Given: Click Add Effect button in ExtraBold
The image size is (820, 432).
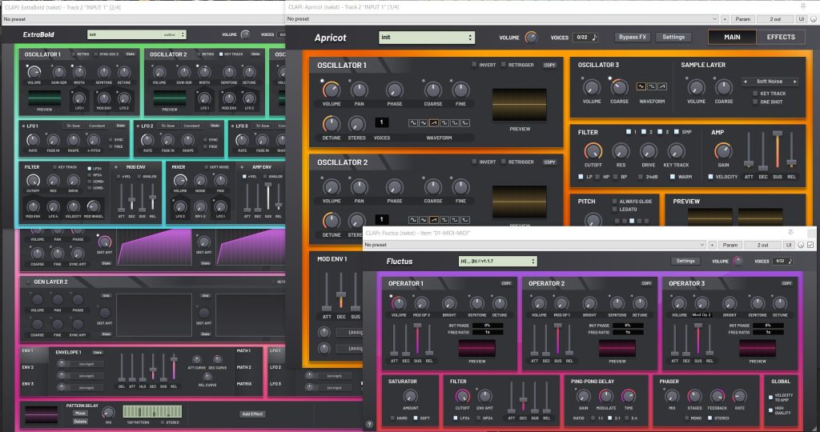Looking at the screenshot, I should (252, 414).
